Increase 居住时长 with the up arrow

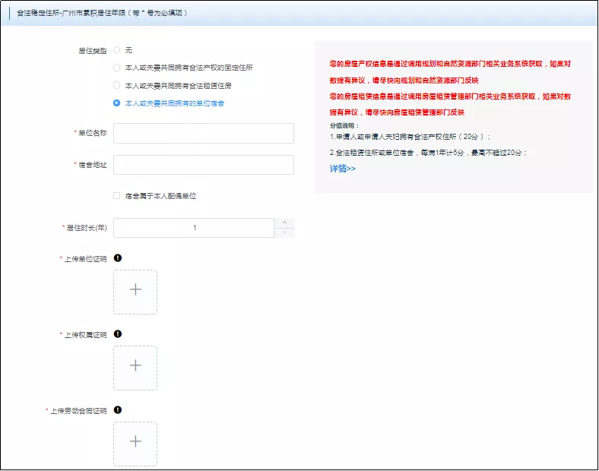(284, 223)
